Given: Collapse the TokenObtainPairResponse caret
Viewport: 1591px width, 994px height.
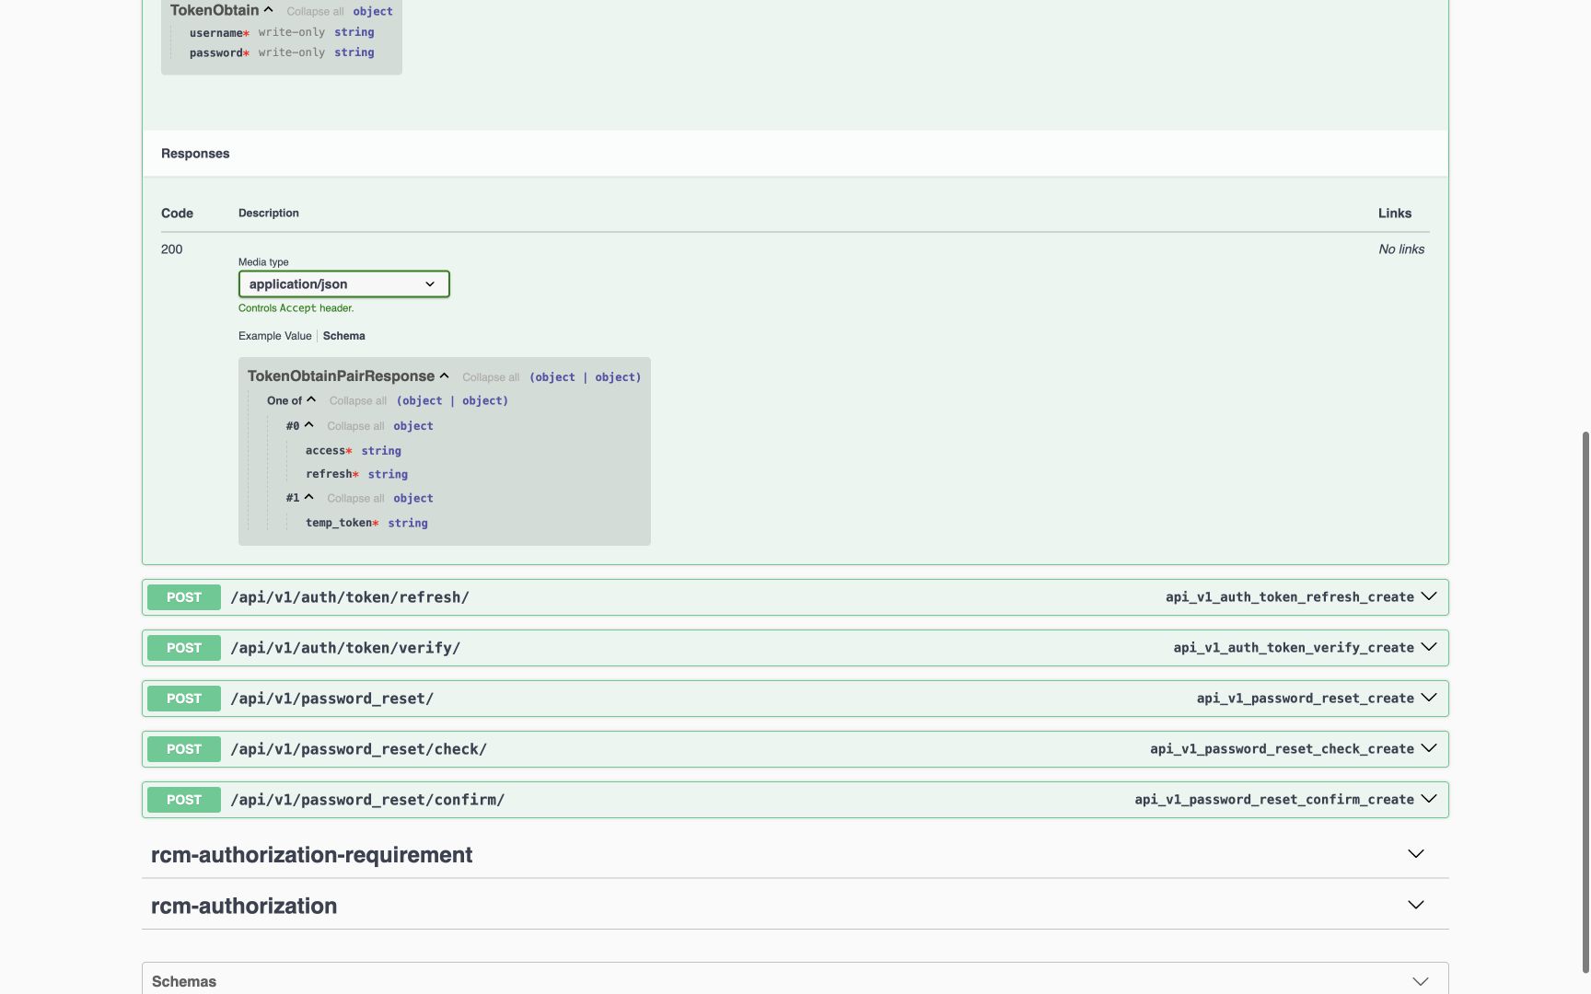Looking at the screenshot, I should pyautogui.click(x=444, y=376).
